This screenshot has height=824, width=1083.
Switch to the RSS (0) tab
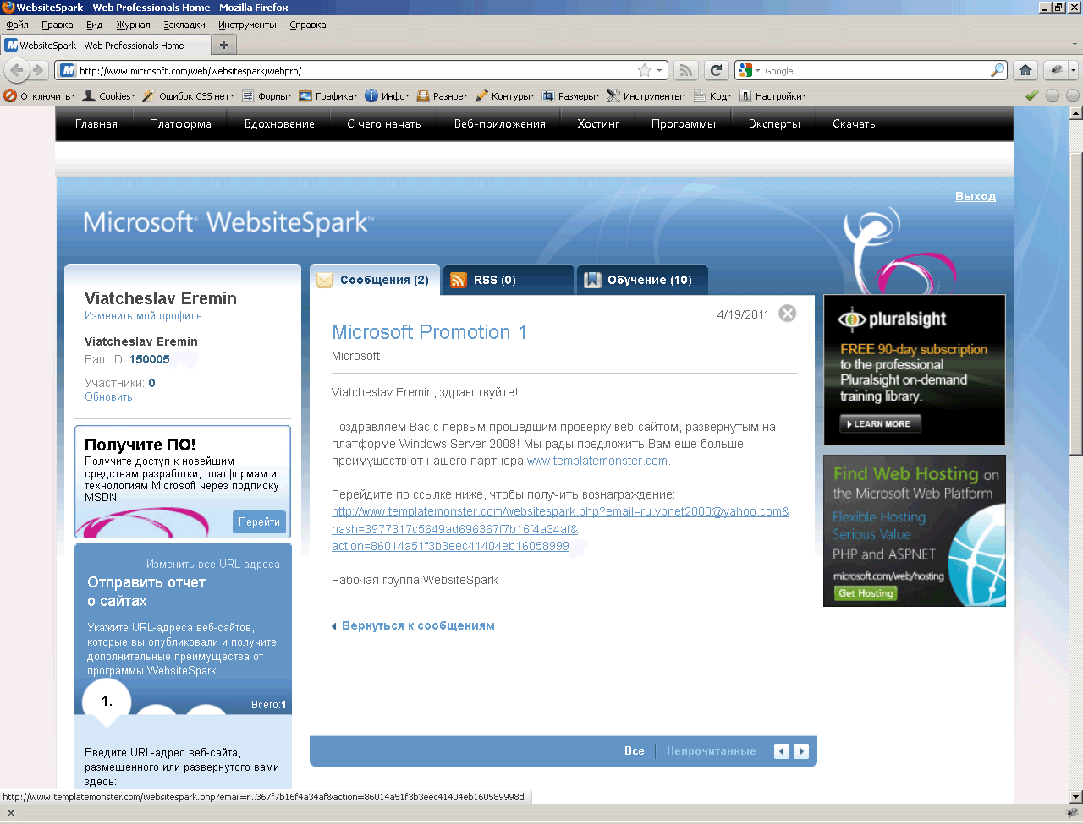509,280
